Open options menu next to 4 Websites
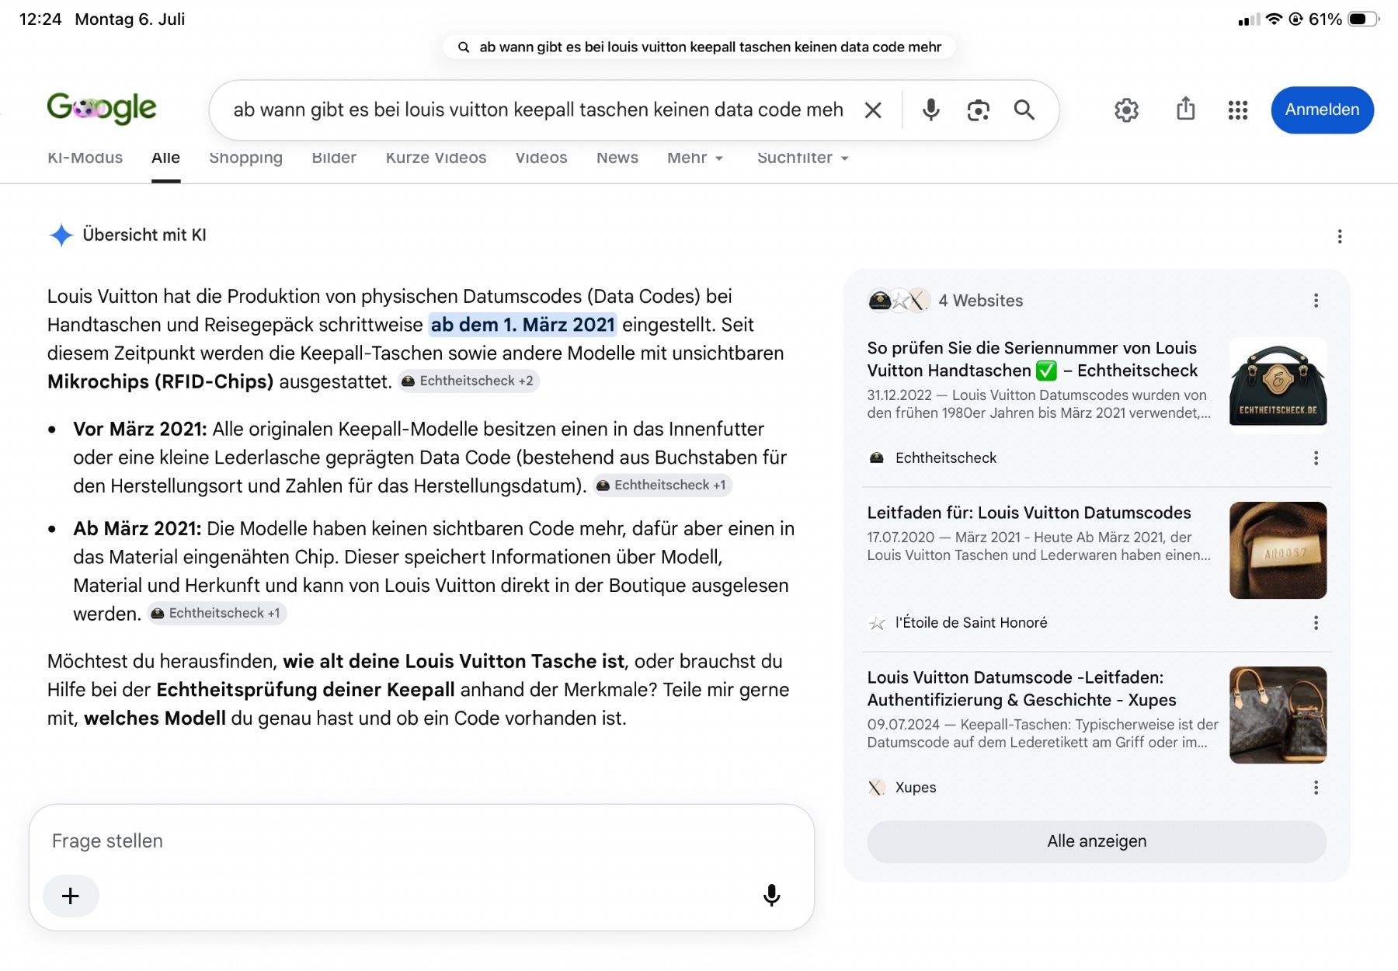 click(x=1316, y=301)
